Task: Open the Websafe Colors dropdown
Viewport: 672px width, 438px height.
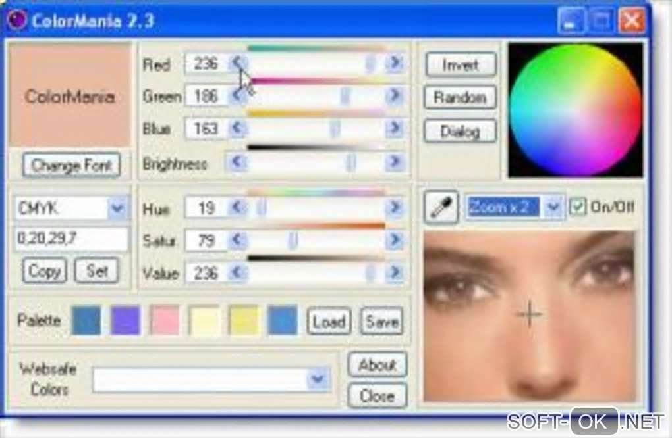Action: point(318,379)
